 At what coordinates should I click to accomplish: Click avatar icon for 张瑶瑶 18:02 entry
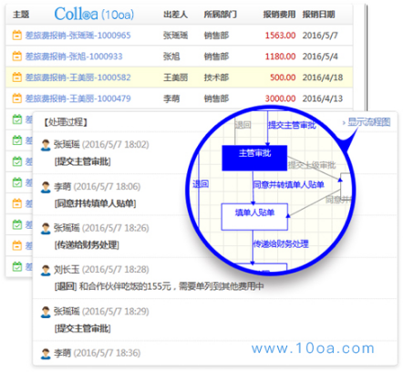(x=46, y=145)
